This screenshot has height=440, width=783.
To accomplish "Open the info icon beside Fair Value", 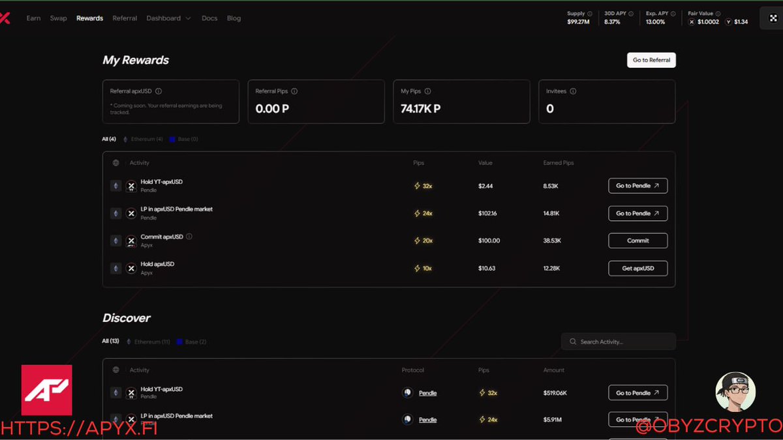I will 718,12.
